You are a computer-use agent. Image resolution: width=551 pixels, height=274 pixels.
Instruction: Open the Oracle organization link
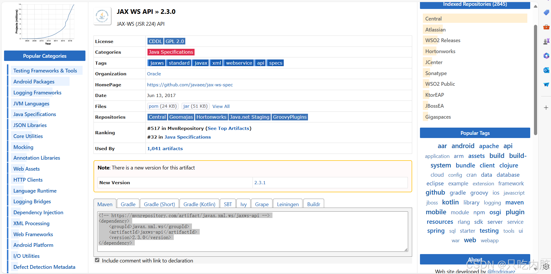pos(154,74)
